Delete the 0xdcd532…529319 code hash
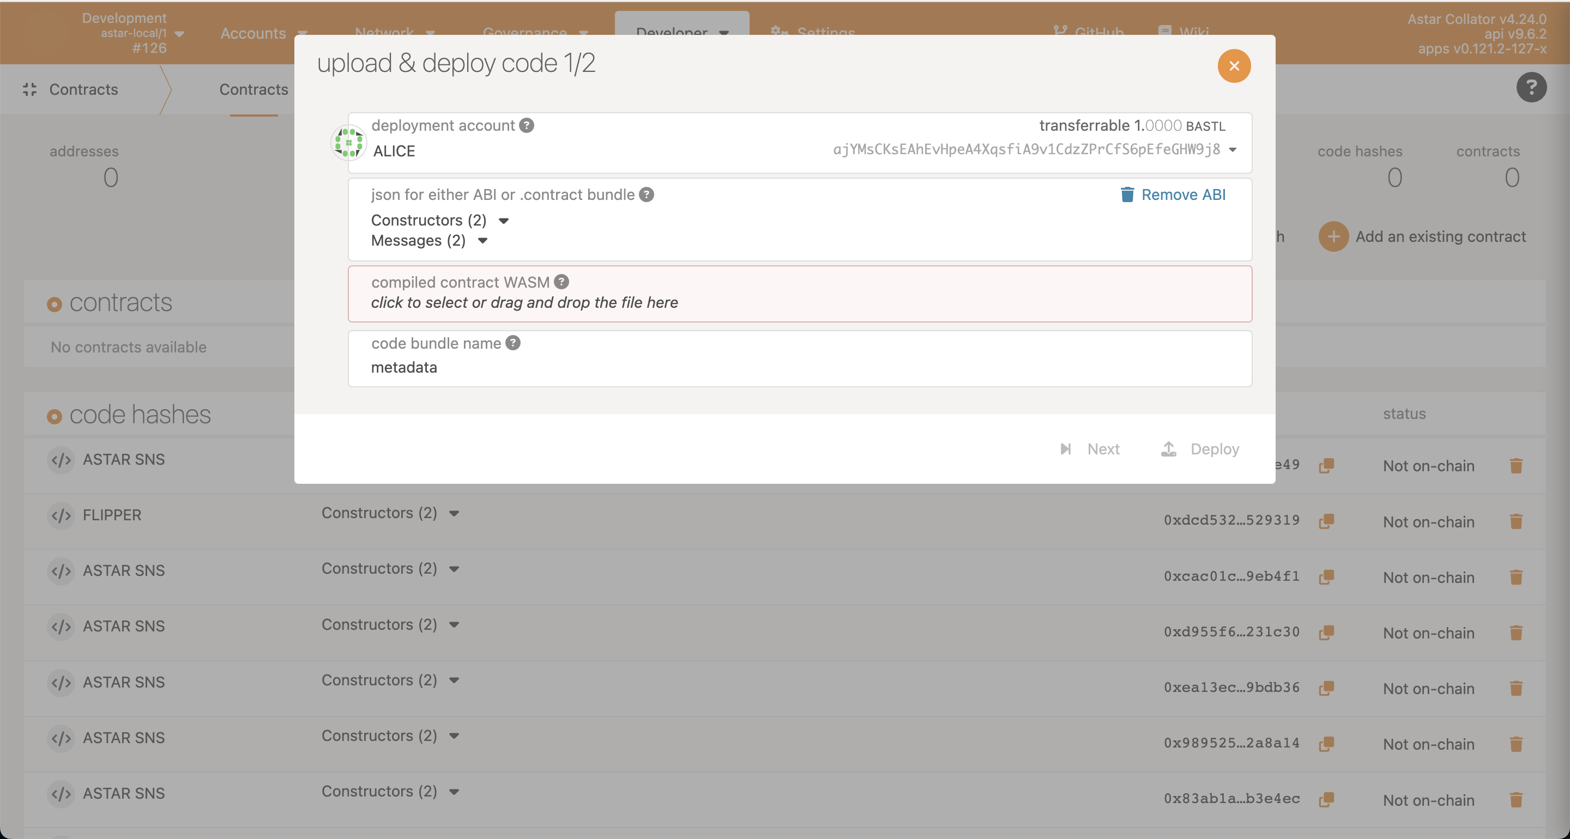 [x=1515, y=521]
